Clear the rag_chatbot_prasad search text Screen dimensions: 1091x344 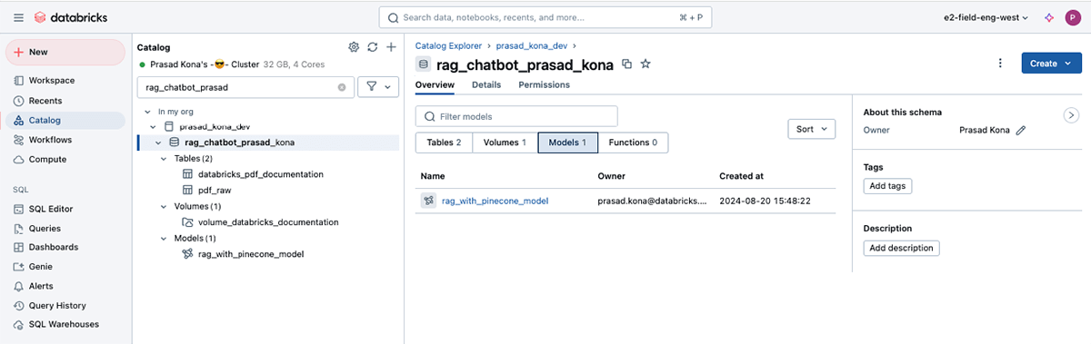(x=342, y=87)
